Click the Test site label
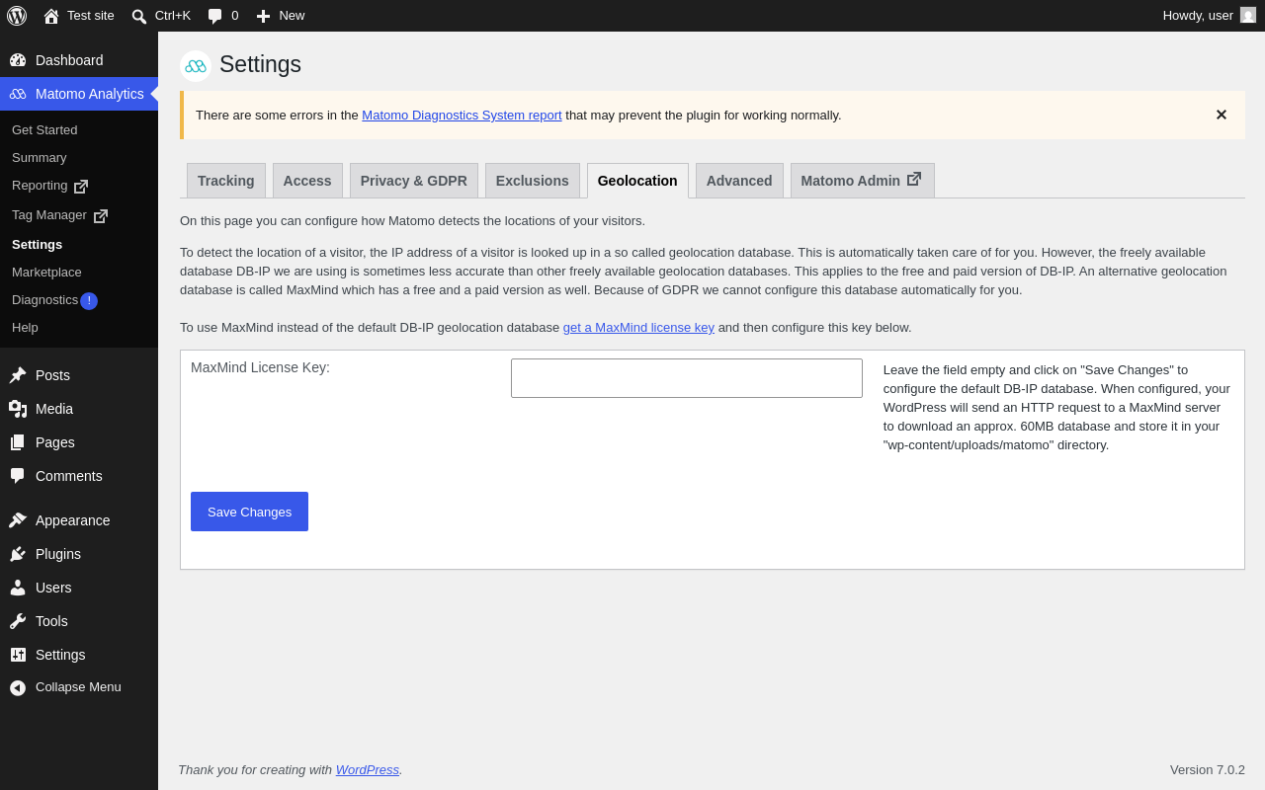Viewport: 1265px width, 790px height. pos(91,16)
